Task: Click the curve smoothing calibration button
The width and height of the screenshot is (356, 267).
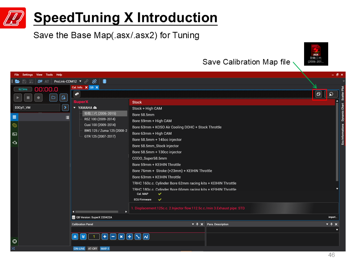Action: pyautogui.click(x=146, y=237)
